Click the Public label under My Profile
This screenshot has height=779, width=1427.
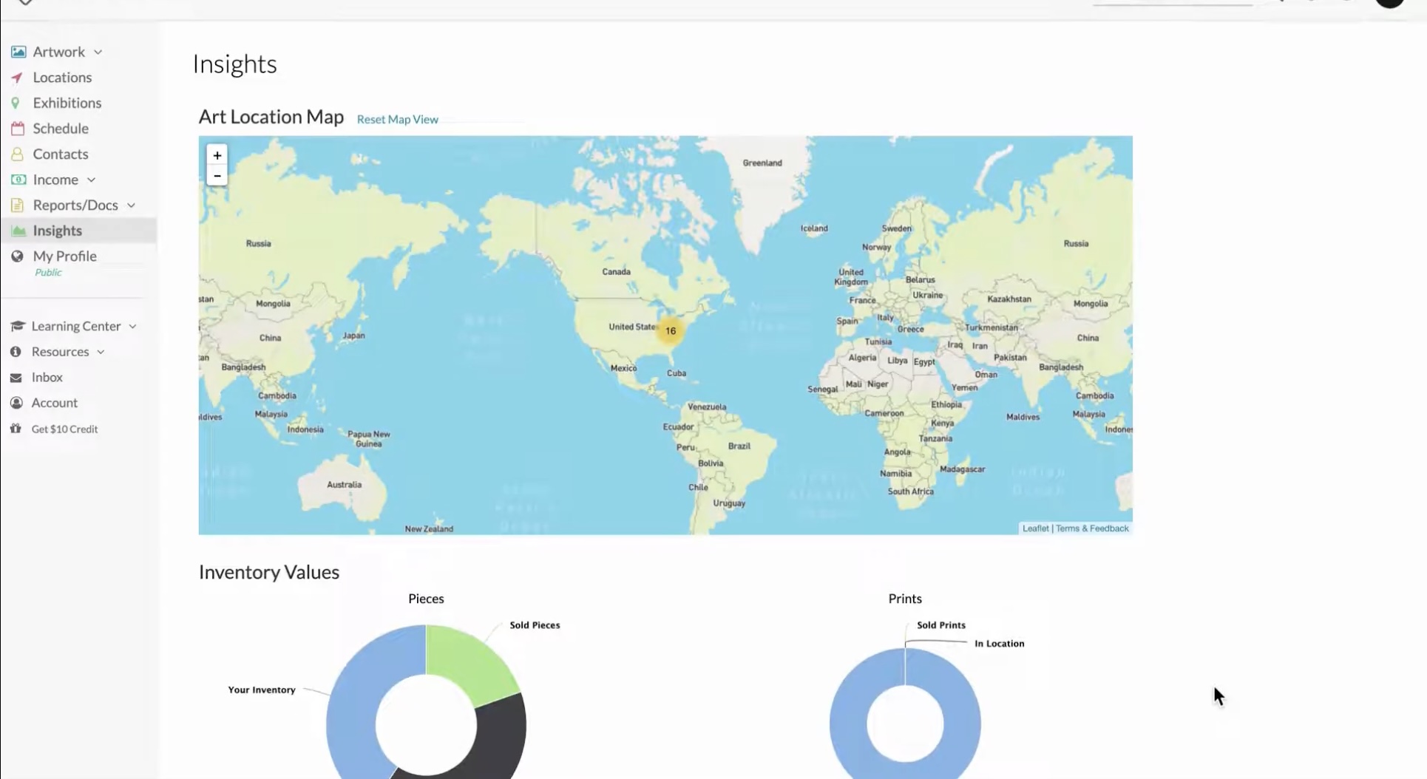48,273
